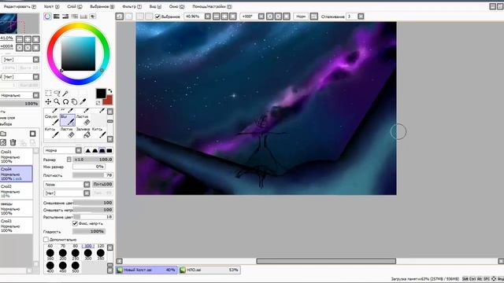
Task: Open the Помощь/Настройки menu
Action: pyautogui.click(x=212, y=6)
